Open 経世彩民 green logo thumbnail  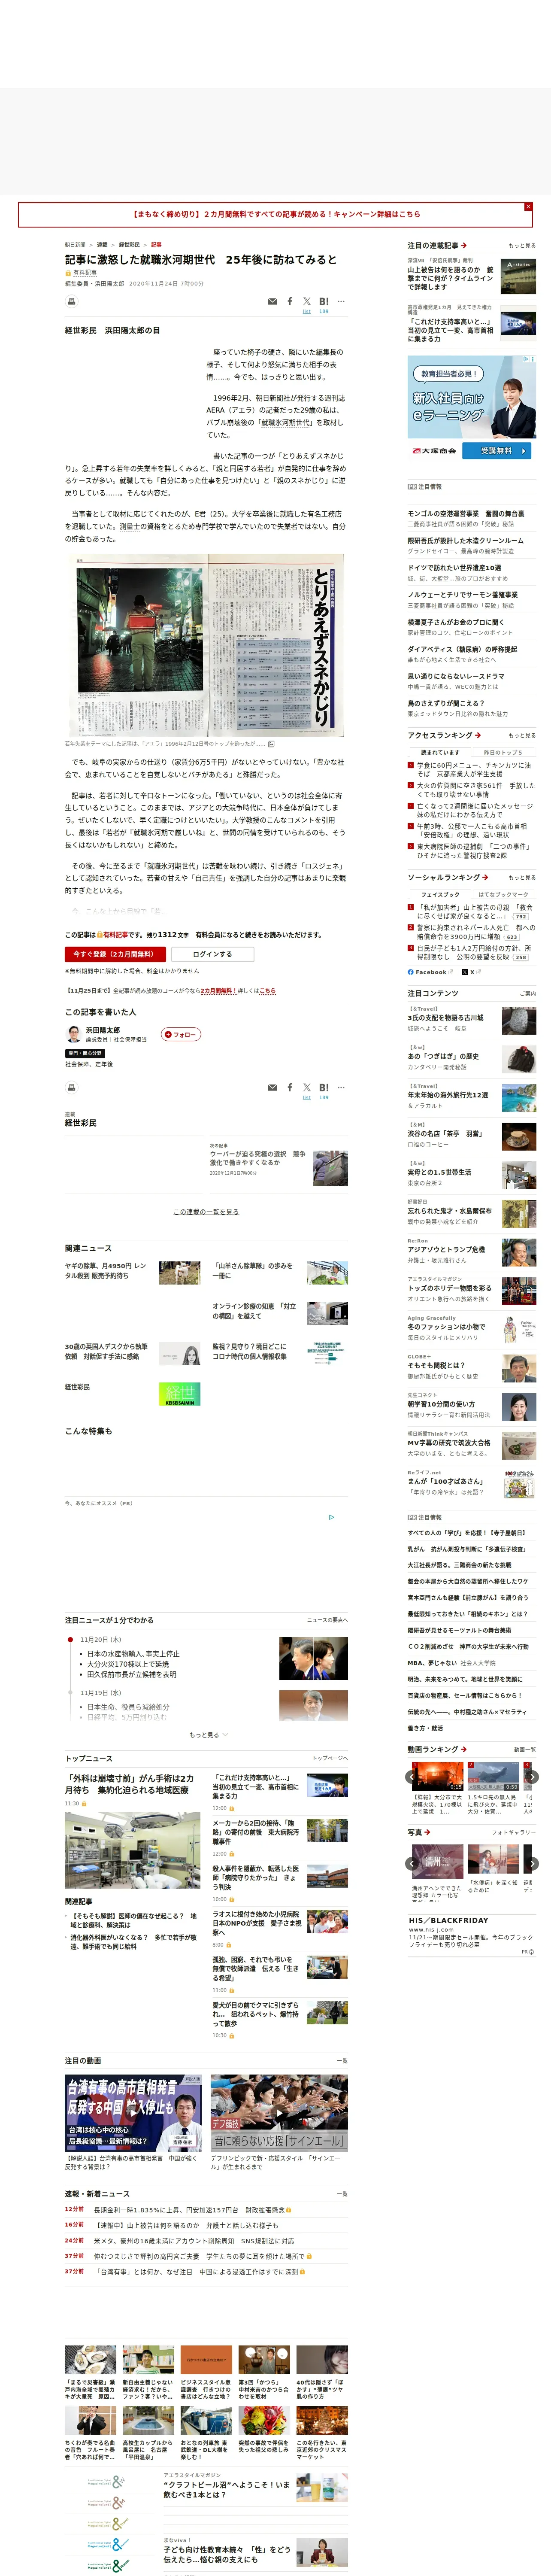coord(179,1394)
